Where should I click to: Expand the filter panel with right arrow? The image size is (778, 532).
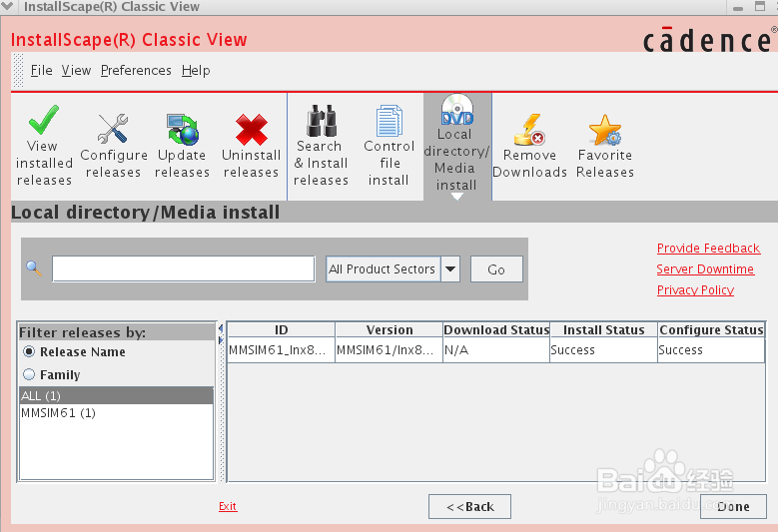coord(221,339)
